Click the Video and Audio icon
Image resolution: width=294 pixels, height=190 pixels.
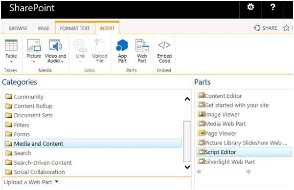click(x=55, y=45)
